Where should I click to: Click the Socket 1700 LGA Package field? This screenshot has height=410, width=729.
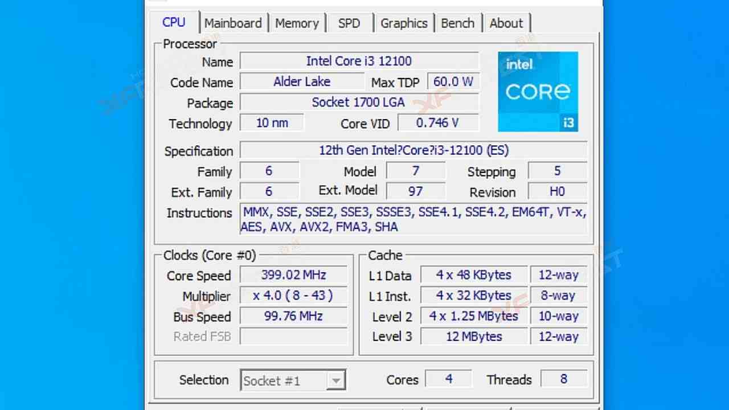pyautogui.click(x=359, y=102)
